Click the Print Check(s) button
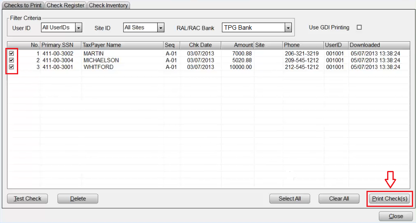This screenshot has width=416, height=223. click(x=390, y=199)
